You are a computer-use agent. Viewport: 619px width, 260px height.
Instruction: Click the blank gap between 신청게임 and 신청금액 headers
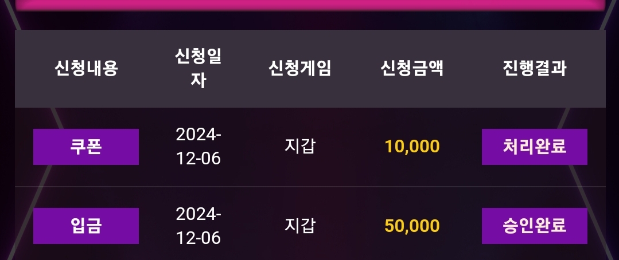tap(356, 69)
